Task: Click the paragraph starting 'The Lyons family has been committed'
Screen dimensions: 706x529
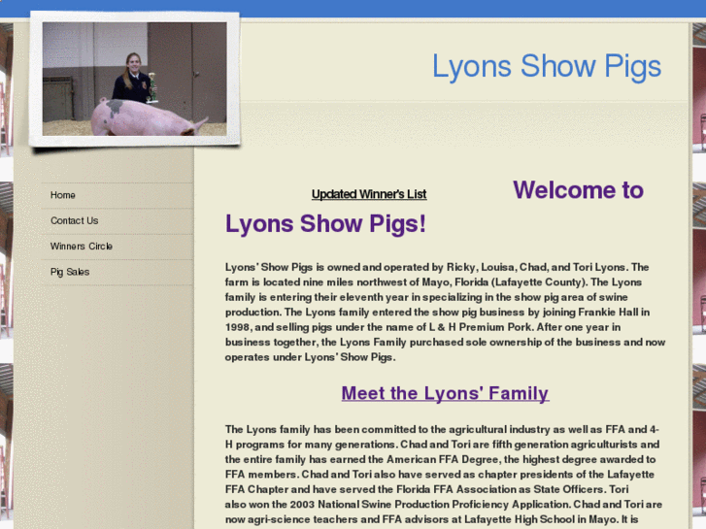Action: click(444, 476)
